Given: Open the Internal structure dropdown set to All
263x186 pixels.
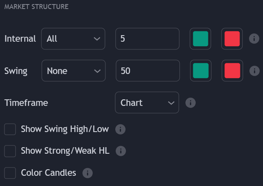Looking at the screenshot, I should [x=73, y=39].
